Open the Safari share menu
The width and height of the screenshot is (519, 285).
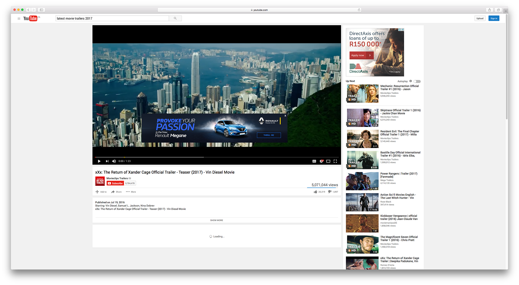[x=489, y=10]
